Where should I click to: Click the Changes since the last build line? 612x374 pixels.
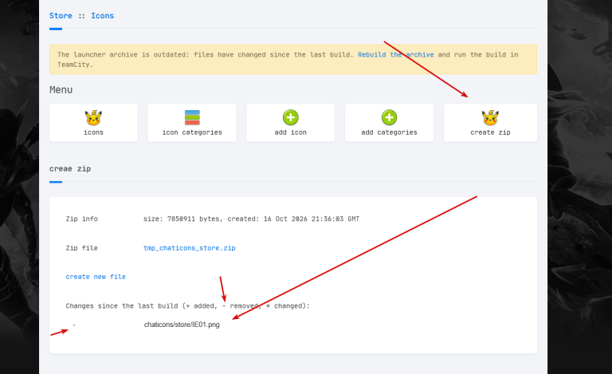click(x=188, y=305)
